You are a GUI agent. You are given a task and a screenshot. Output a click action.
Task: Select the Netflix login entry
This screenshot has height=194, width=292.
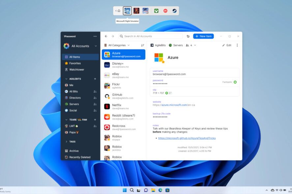click(x=124, y=107)
